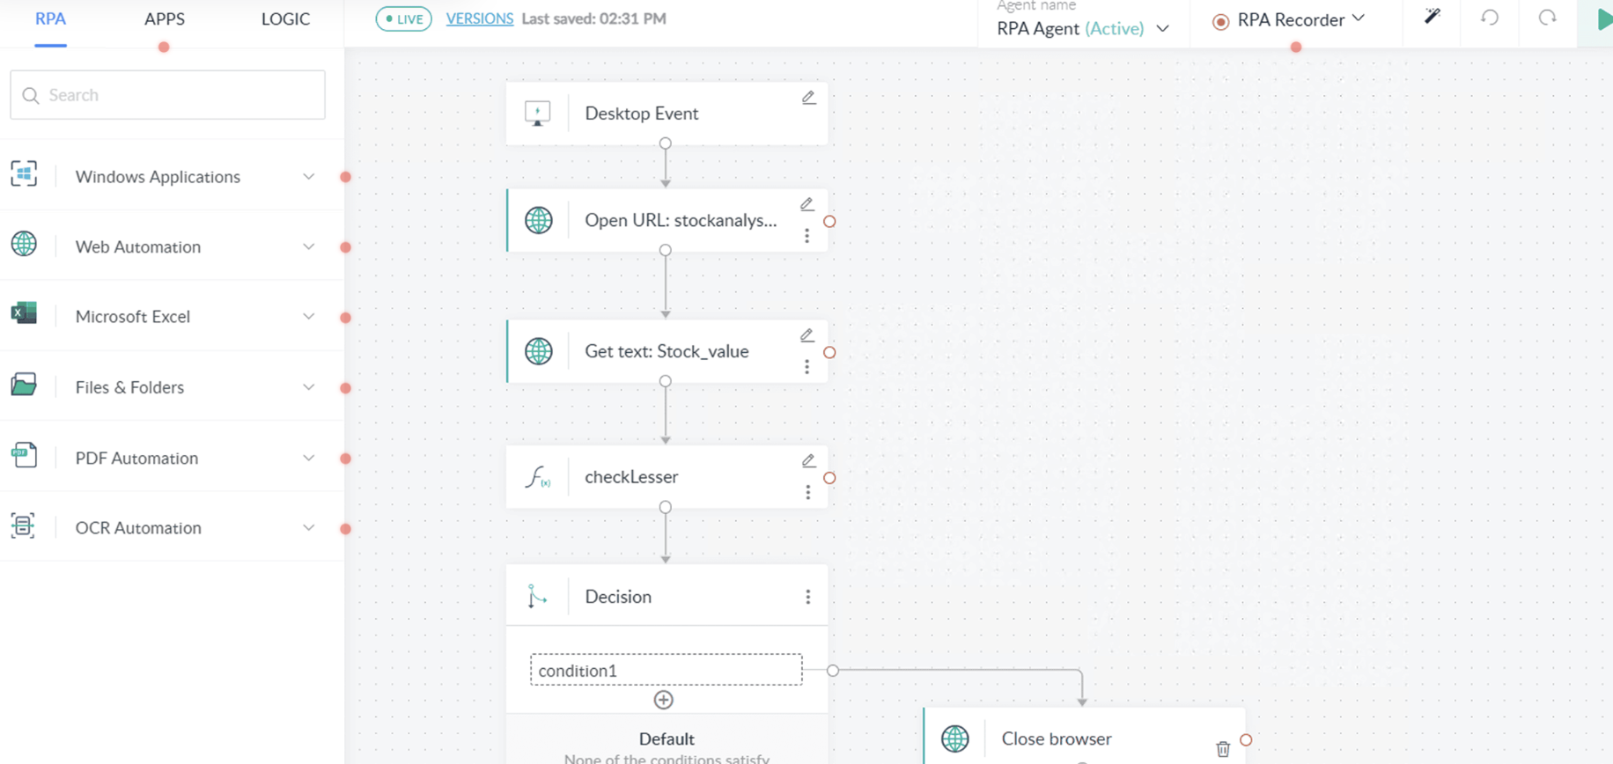Click the Search actions field
The height and width of the screenshot is (764, 1613).
(x=167, y=95)
